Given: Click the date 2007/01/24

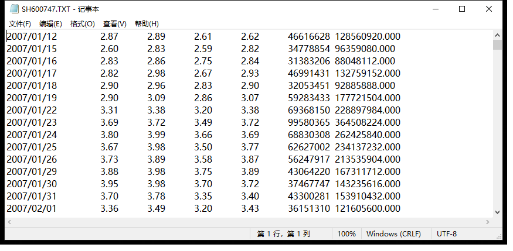Looking at the screenshot, I should (32, 135).
